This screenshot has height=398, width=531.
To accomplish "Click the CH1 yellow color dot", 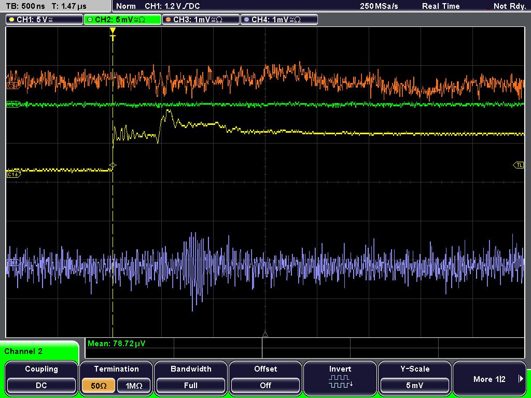I will (12, 20).
